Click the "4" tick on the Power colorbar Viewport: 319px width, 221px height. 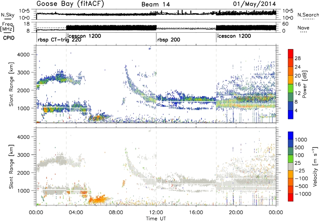click(x=296, y=110)
